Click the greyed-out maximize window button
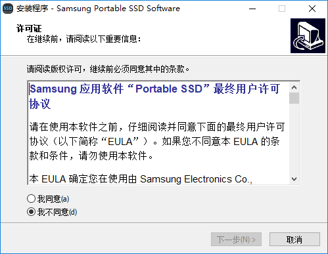The height and width of the screenshot is (254, 328). 282,9
